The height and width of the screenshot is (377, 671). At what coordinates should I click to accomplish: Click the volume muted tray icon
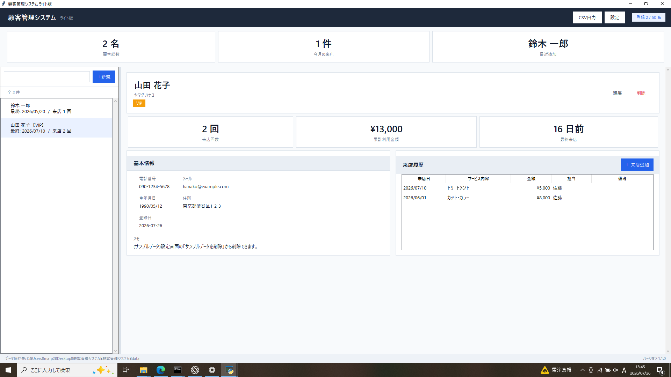coord(616,370)
